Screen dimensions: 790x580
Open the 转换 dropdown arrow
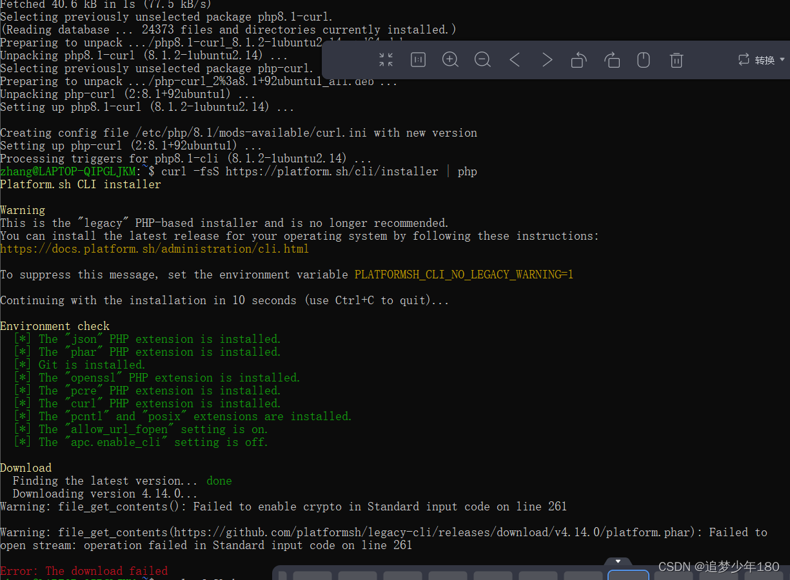780,59
